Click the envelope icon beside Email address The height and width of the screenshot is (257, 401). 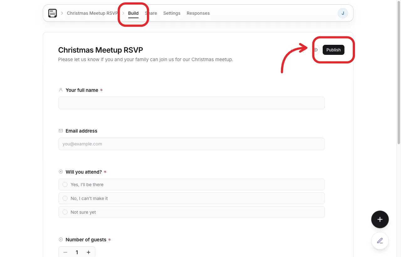(x=61, y=131)
